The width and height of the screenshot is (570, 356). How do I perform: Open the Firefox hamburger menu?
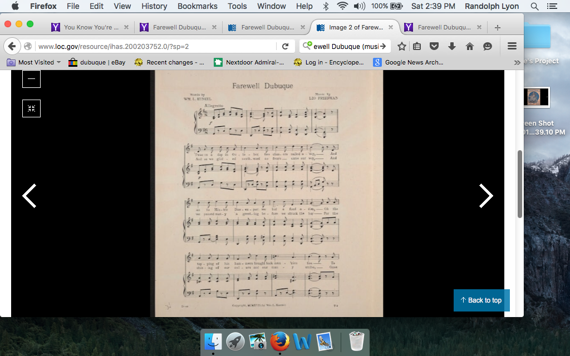tap(512, 46)
